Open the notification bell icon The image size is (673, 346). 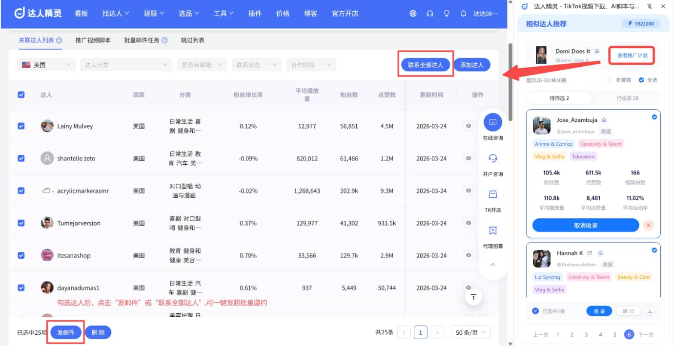(463, 14)
